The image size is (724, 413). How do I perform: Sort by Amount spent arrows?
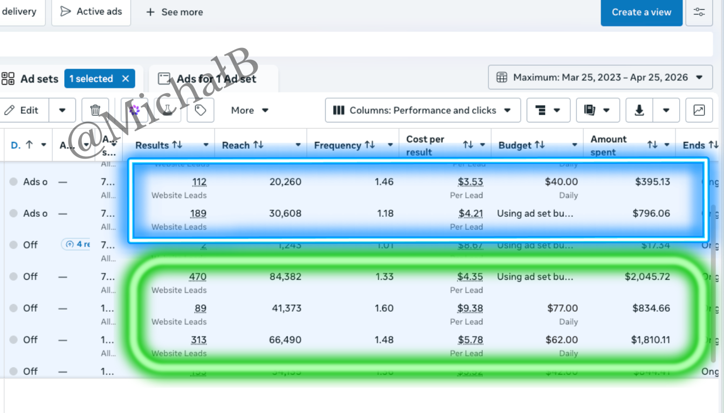pos(652,145)
